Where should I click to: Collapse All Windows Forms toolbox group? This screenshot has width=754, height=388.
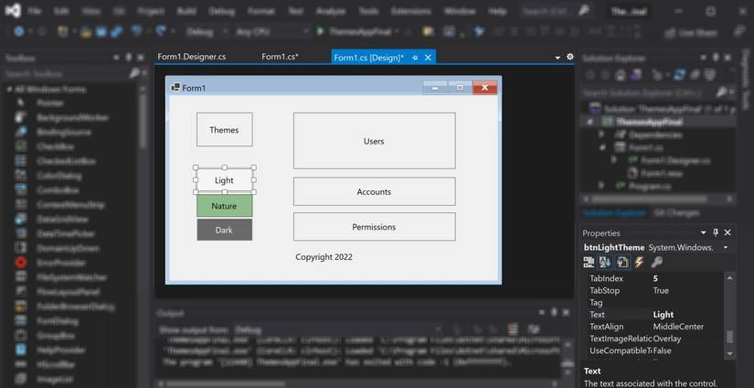pyautogui.click(x=9, y=90)
